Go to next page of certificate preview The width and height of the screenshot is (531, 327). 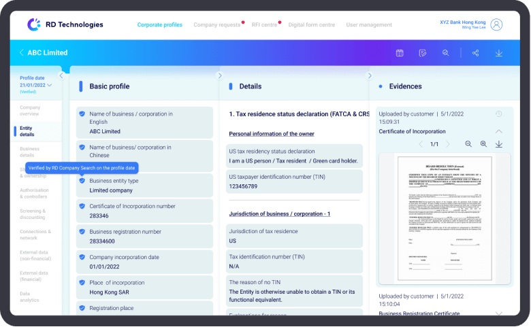pyautogui.click(x=448, y=144)
